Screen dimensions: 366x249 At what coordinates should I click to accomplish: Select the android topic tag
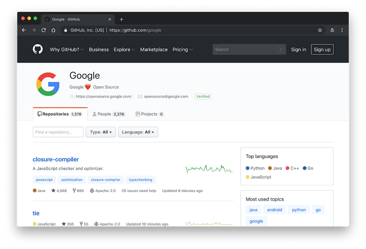coord(274,210)
